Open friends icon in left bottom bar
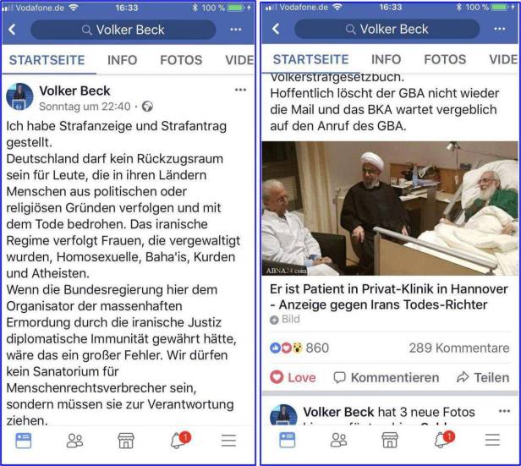Image resolution: width=521 pixels, height=466 pixels. 74,441
